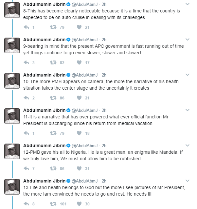Open Abdulmumin Jibrin name on tweet 9
The width and height of the screenshot is (197, 209).
click(44, 40)
